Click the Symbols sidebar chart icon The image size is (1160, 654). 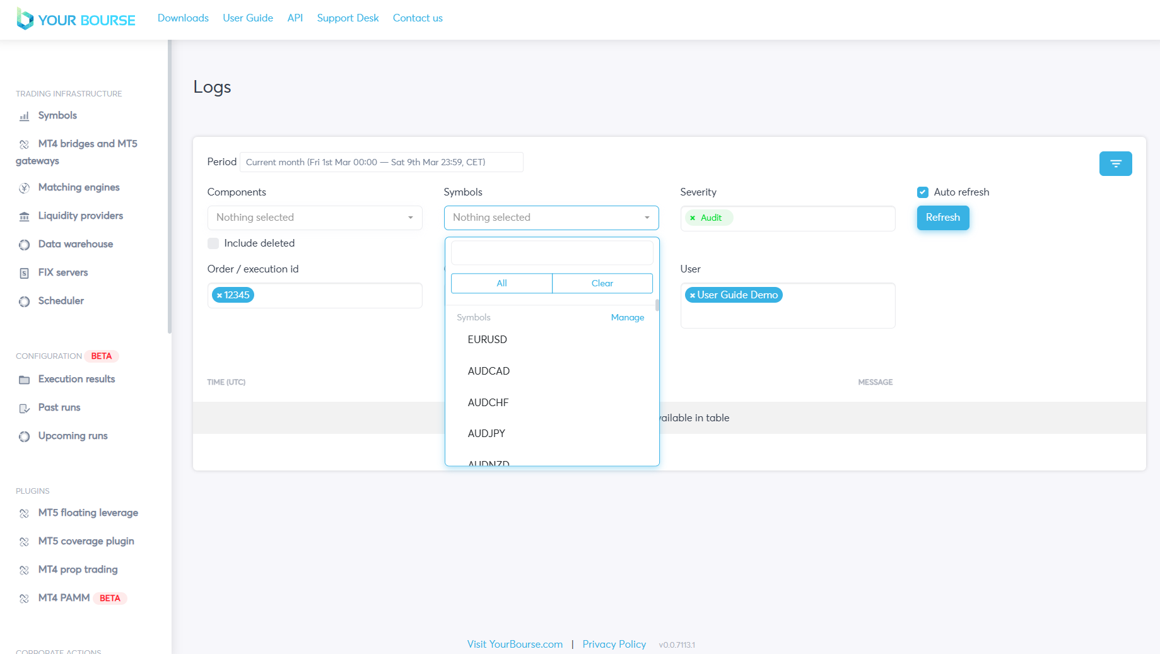pyautogui.click(x=24, y=116)
